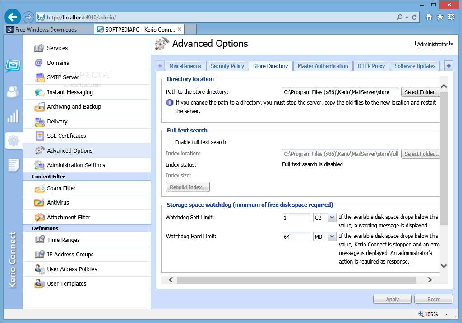Close the SOFTPEDIAPC Kerio Connect browser tab

click(x=180, y=29)
